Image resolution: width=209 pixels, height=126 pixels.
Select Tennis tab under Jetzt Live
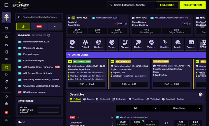pyautogui.click(x=88, y=99)
